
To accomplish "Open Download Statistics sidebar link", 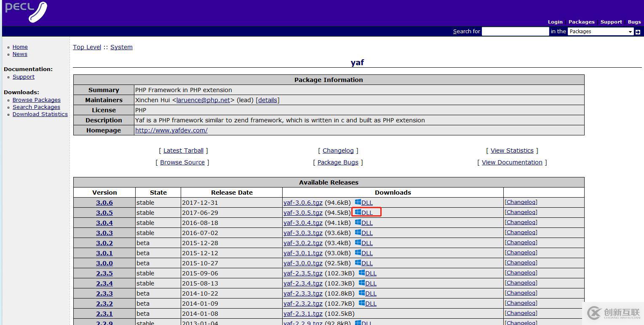I will (40, 114).
